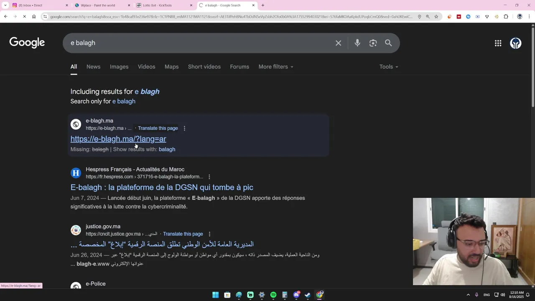Screen dimensions: 535x301
Task: Open Google Lens image search icon
Action: point(373,43)
